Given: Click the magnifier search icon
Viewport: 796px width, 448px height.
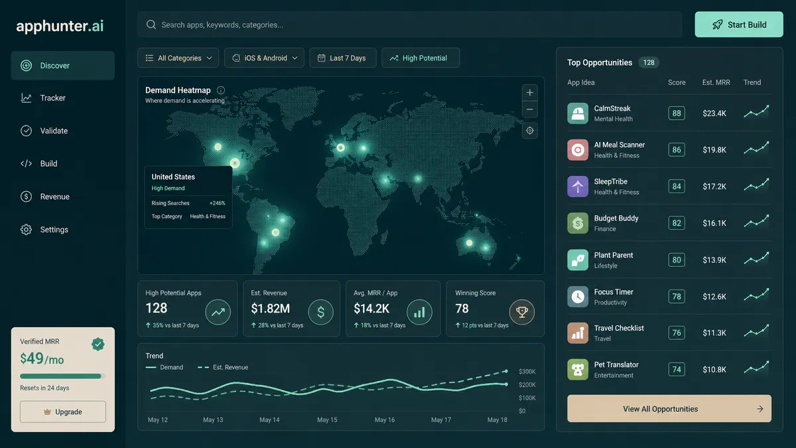Looking at the screenshot, I should tap(151, 25).
